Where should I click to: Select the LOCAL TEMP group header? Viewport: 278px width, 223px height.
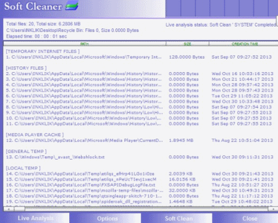23,168
